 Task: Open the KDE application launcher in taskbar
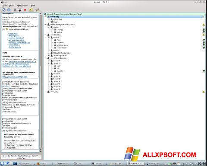click(2, 163)
